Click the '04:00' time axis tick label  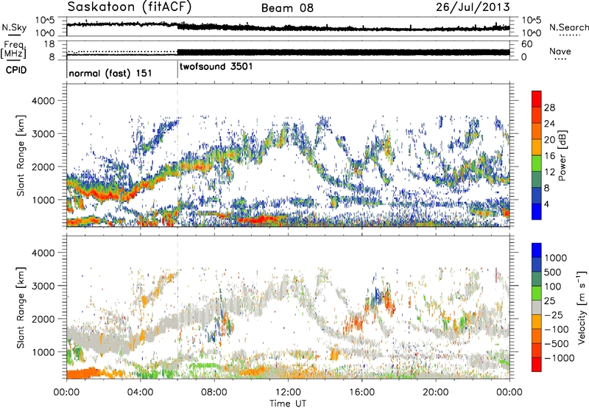coord(141,393)
